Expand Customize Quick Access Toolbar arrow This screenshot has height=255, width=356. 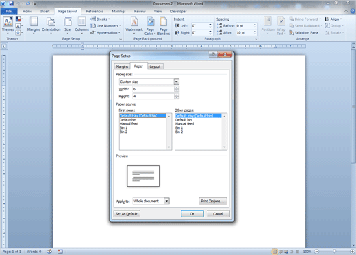(x=35, y=3)
